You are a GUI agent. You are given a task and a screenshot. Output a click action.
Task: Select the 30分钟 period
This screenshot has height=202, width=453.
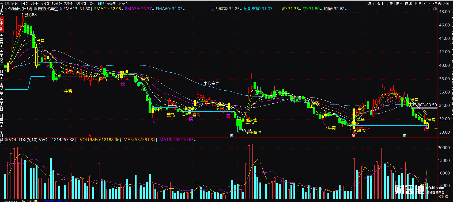(69, 3)
